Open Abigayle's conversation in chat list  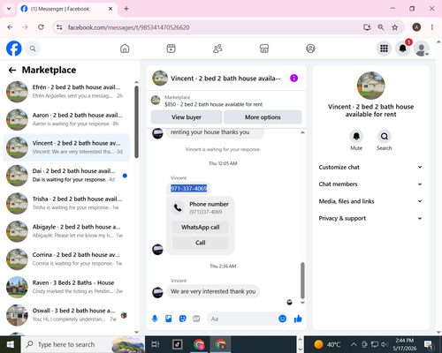[66, 231]
